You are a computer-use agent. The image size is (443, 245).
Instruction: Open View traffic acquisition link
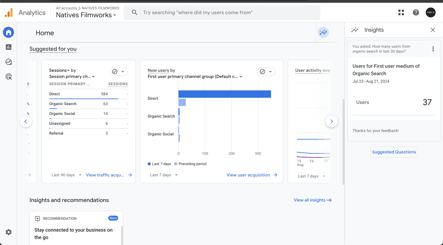click(109, 175)
